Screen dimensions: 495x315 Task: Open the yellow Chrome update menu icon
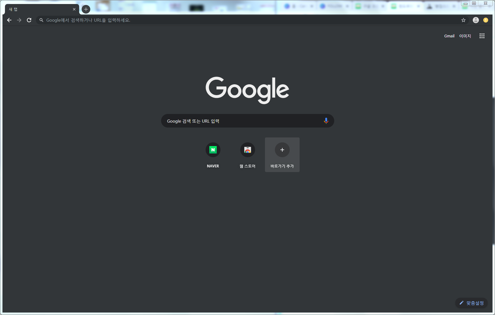click(x=486, y=20)
